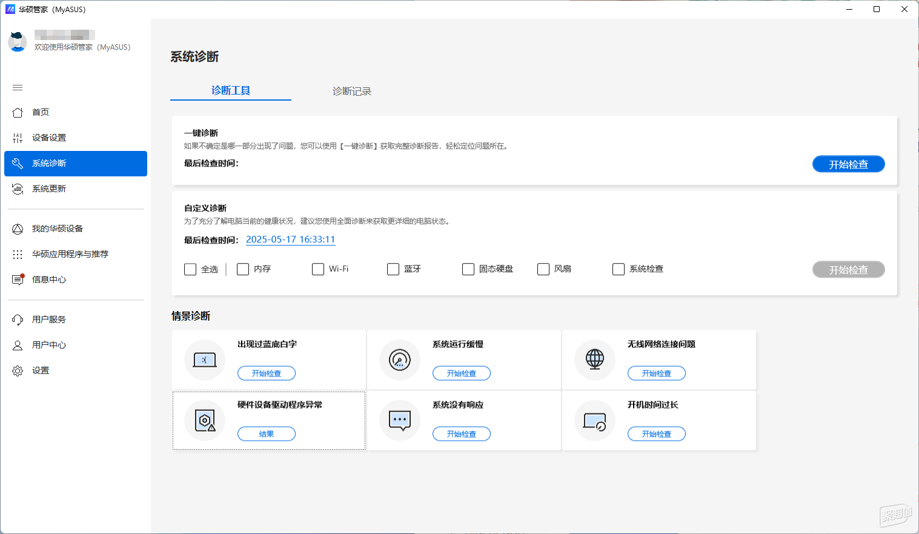Image resolution: width=919 pixels, height=534 pixels.
Task: Tick the 蓝牙 checkbox
Action: (x=393, y=269)
